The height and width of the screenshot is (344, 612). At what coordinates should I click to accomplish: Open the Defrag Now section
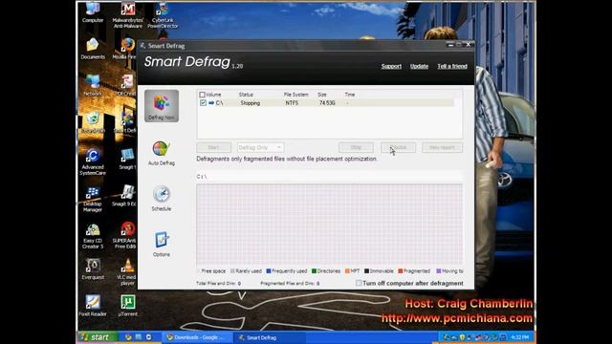tap(162, 106)
